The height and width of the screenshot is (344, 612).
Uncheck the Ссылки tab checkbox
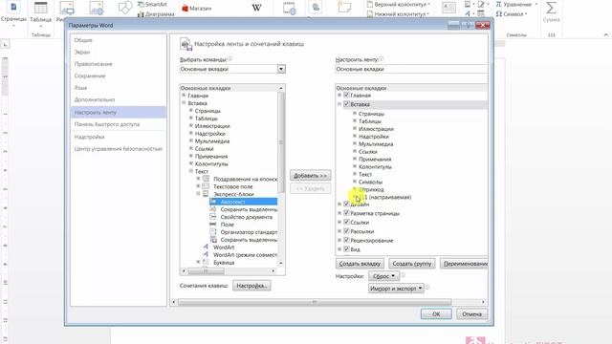pyautogui.click(x=346, y=222)
